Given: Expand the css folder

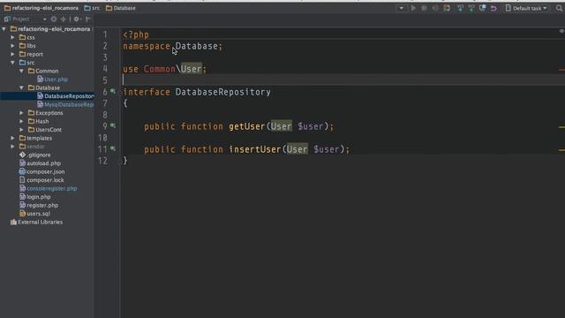Looking at the screenshot, I should (x=12, y=37).
